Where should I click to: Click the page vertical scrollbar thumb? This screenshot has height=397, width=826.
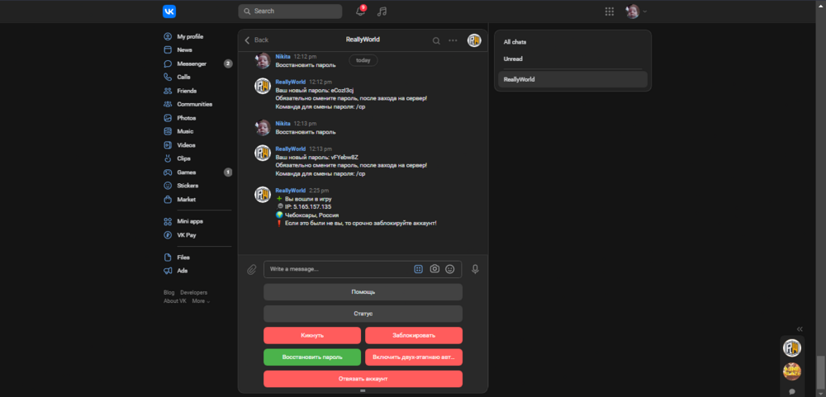[820, 373]
